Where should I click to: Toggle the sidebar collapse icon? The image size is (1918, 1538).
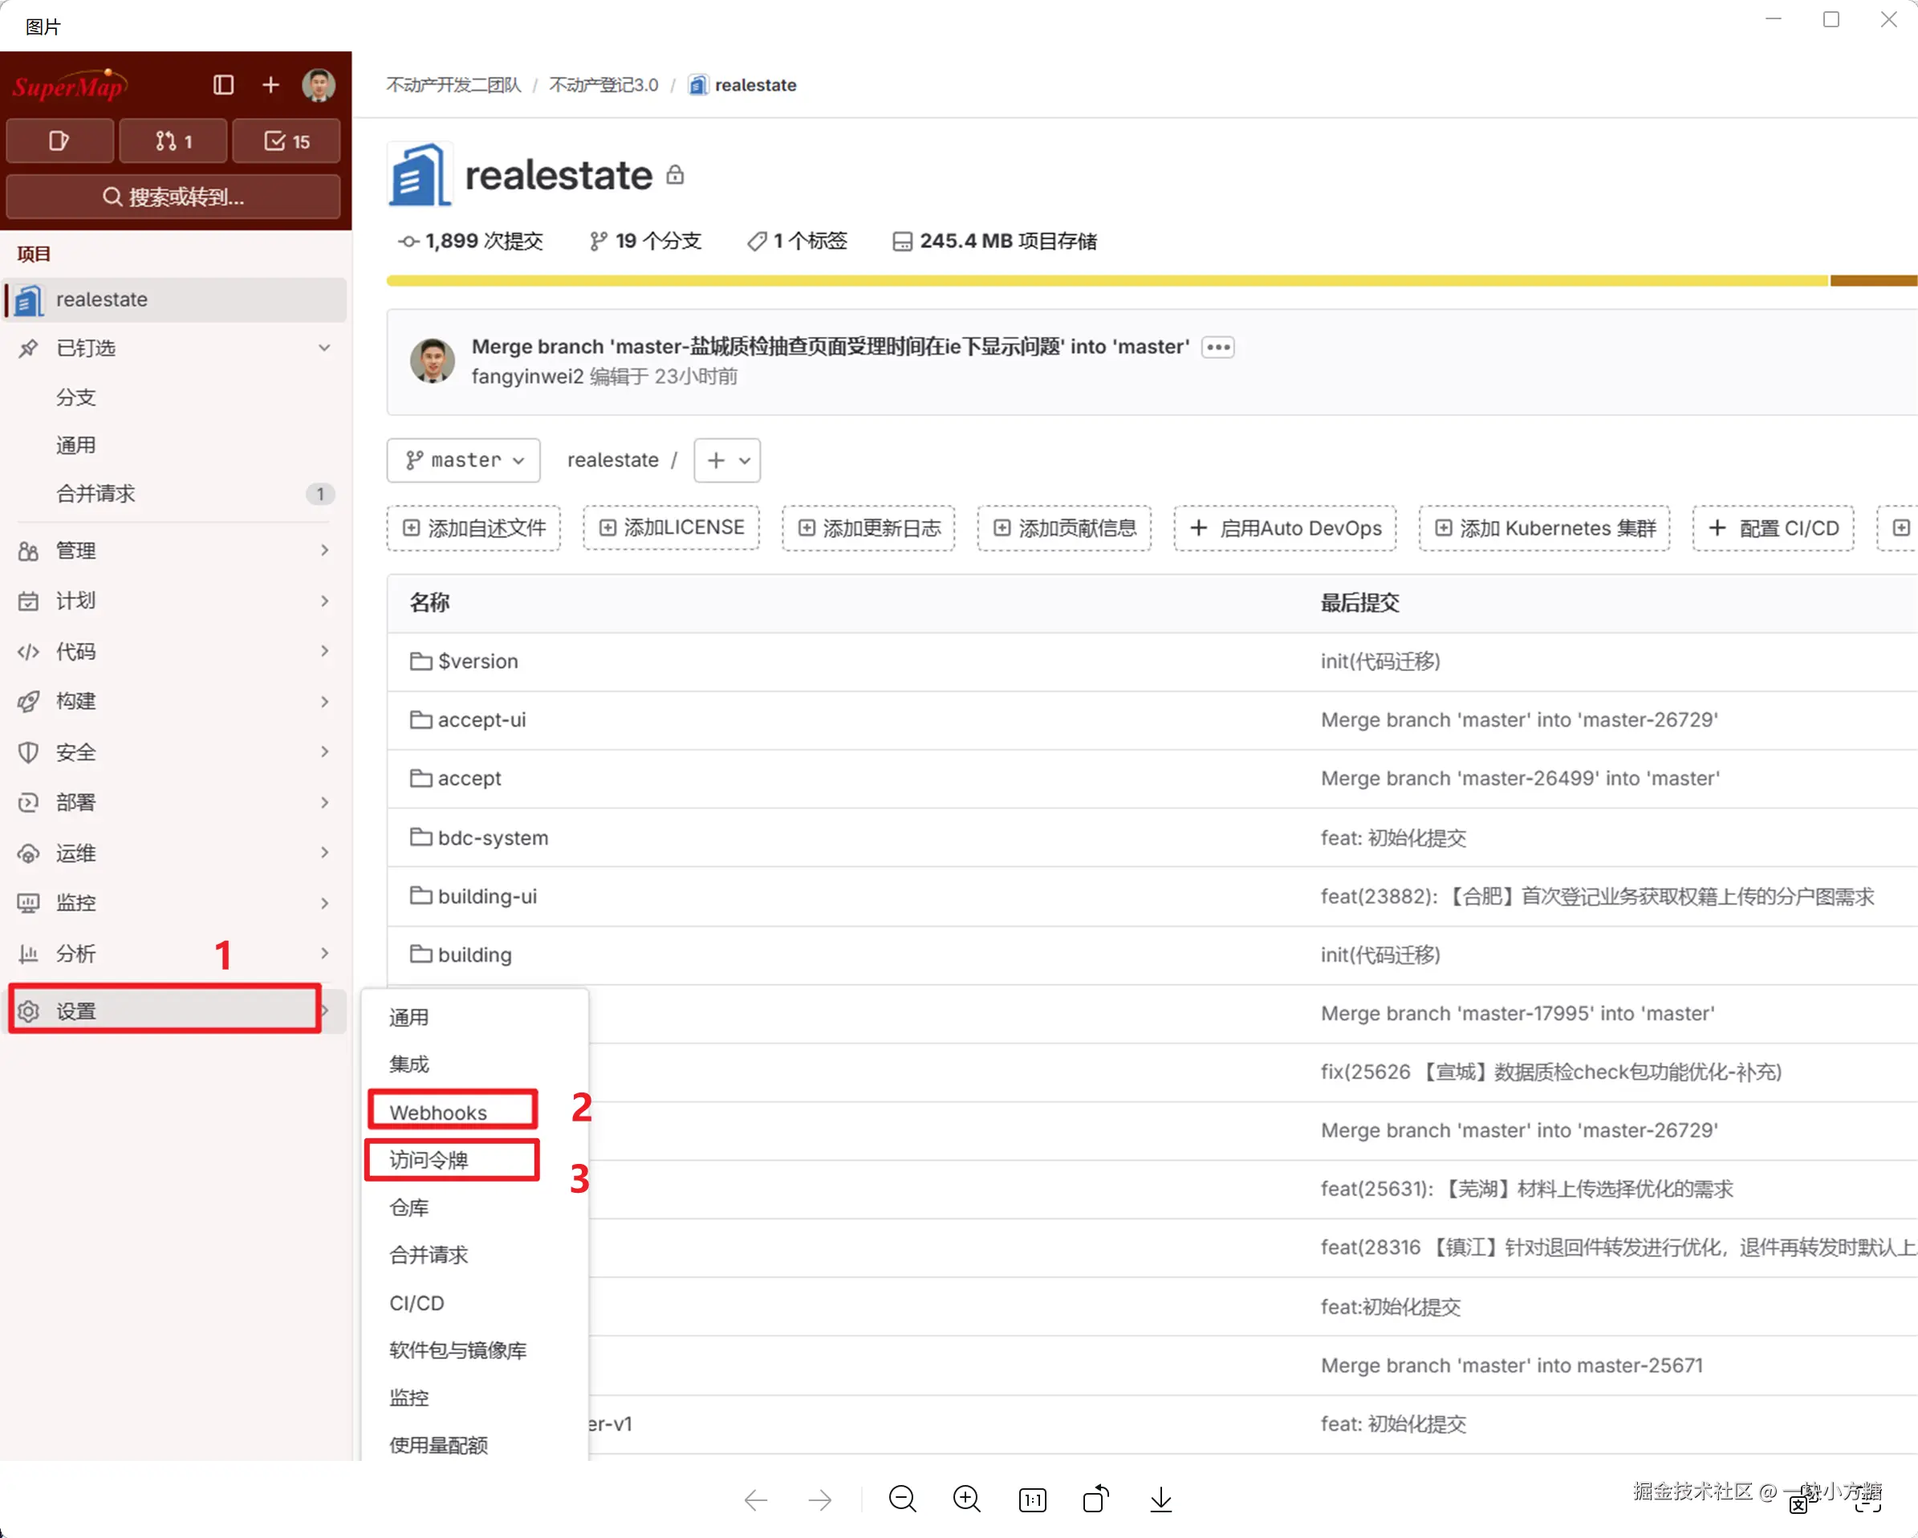click(223, 84)
